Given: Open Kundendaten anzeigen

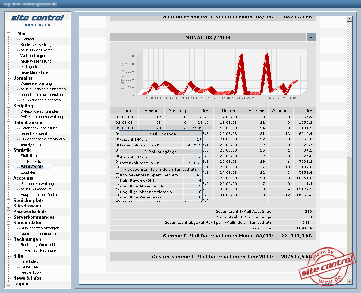Looking at the screenshot, I should coord(40,228).
